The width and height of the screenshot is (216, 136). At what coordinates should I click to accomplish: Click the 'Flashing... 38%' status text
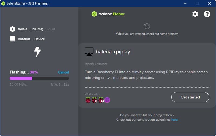click(24, 72)
